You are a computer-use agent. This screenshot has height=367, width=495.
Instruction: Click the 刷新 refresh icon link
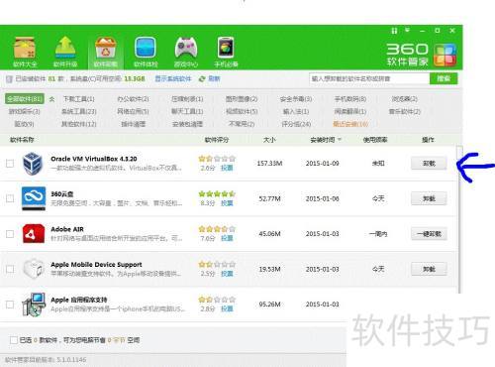pyautogui.click(x=210, y=78)
